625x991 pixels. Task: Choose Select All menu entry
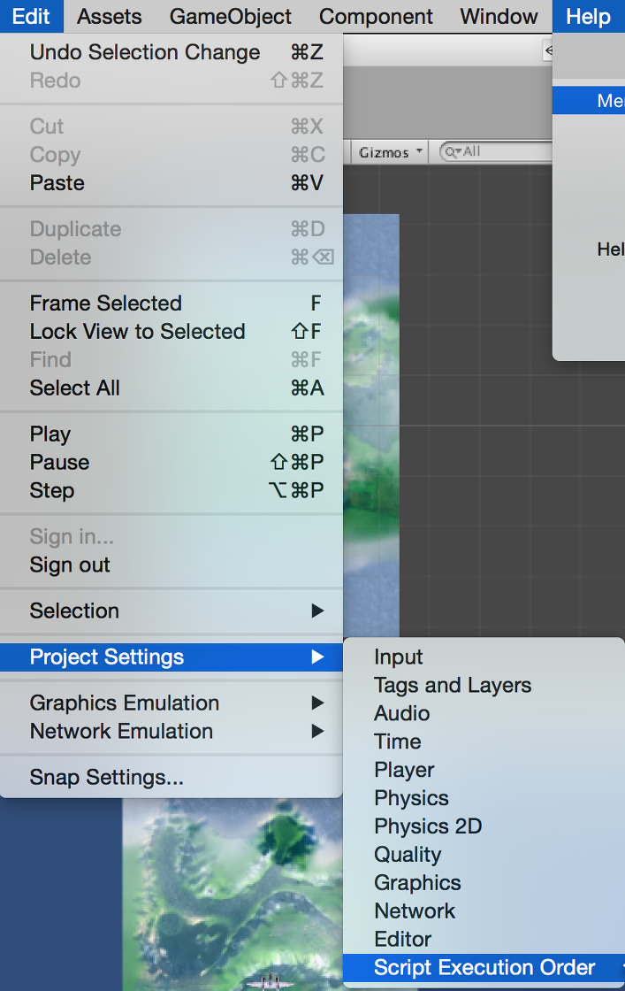pos(75,388)
